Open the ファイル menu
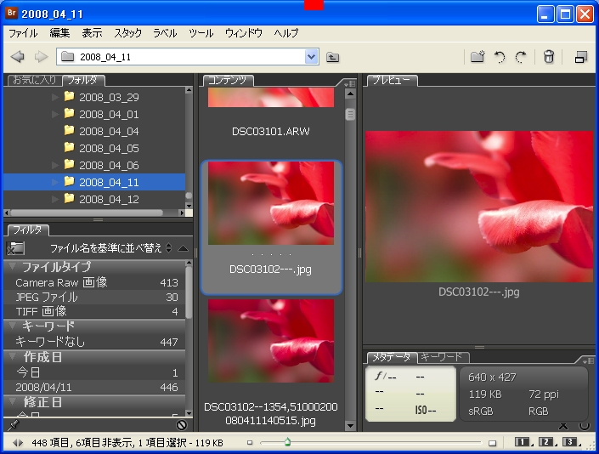The image size is (599, 454). (23, 33)
